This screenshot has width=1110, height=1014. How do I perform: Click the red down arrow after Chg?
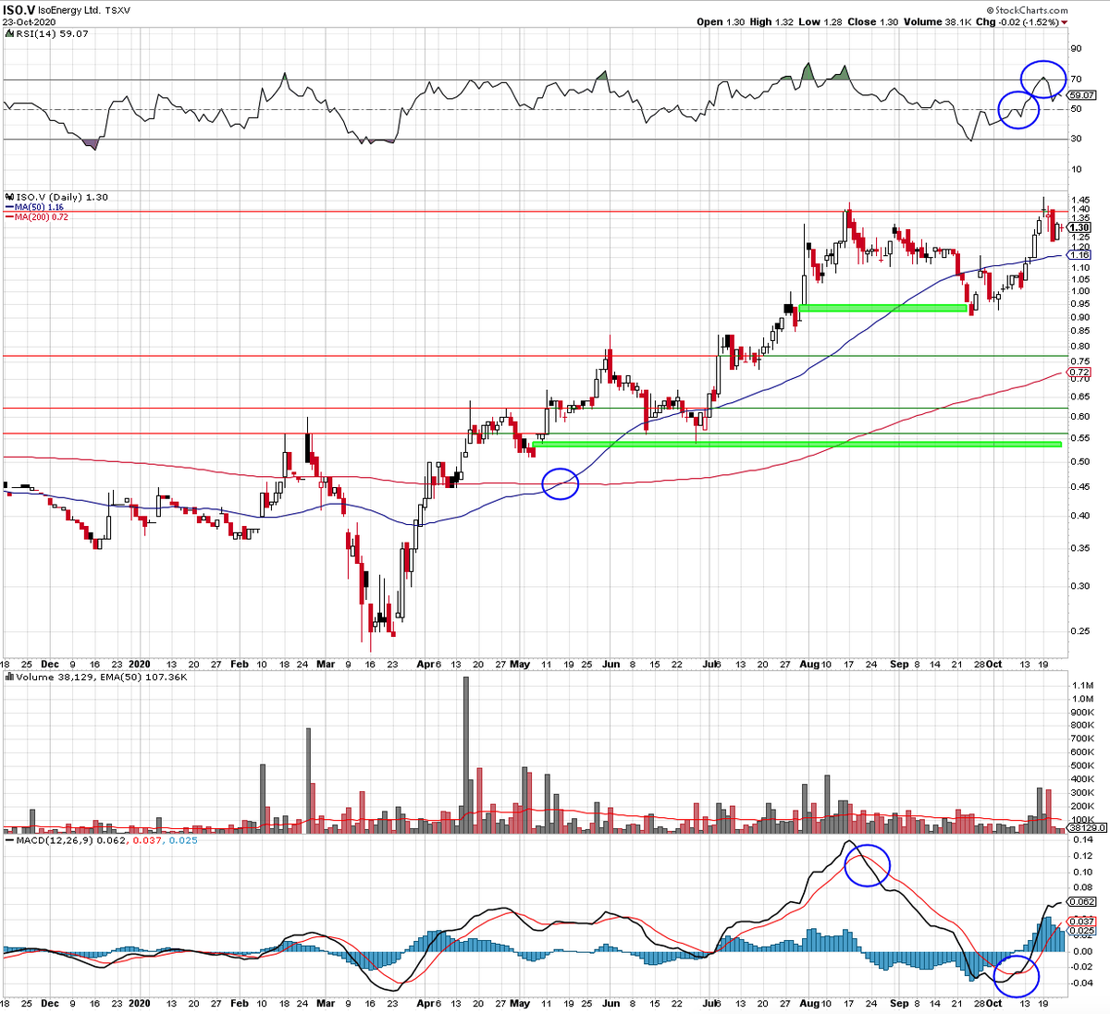point(1065,22)
